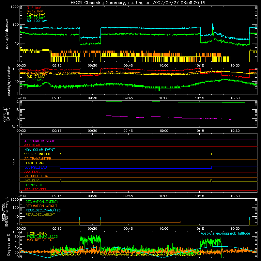This screenshot has height=261, width=261.
Task: Click the GOES-10 vertical axis label
Action: (7, 114)
